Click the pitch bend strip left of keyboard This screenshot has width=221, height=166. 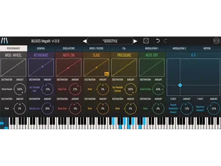click(x=2, y=123)
